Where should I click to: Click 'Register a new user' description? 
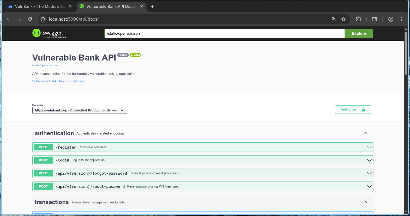coord(92,147)
